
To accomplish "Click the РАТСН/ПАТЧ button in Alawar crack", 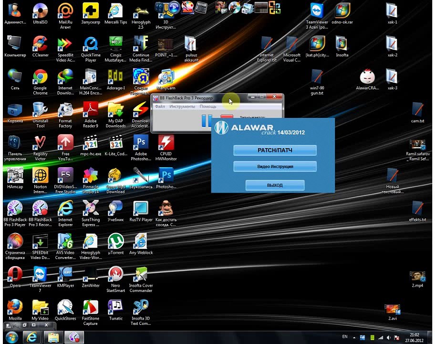I will click(x=275, y=150).
